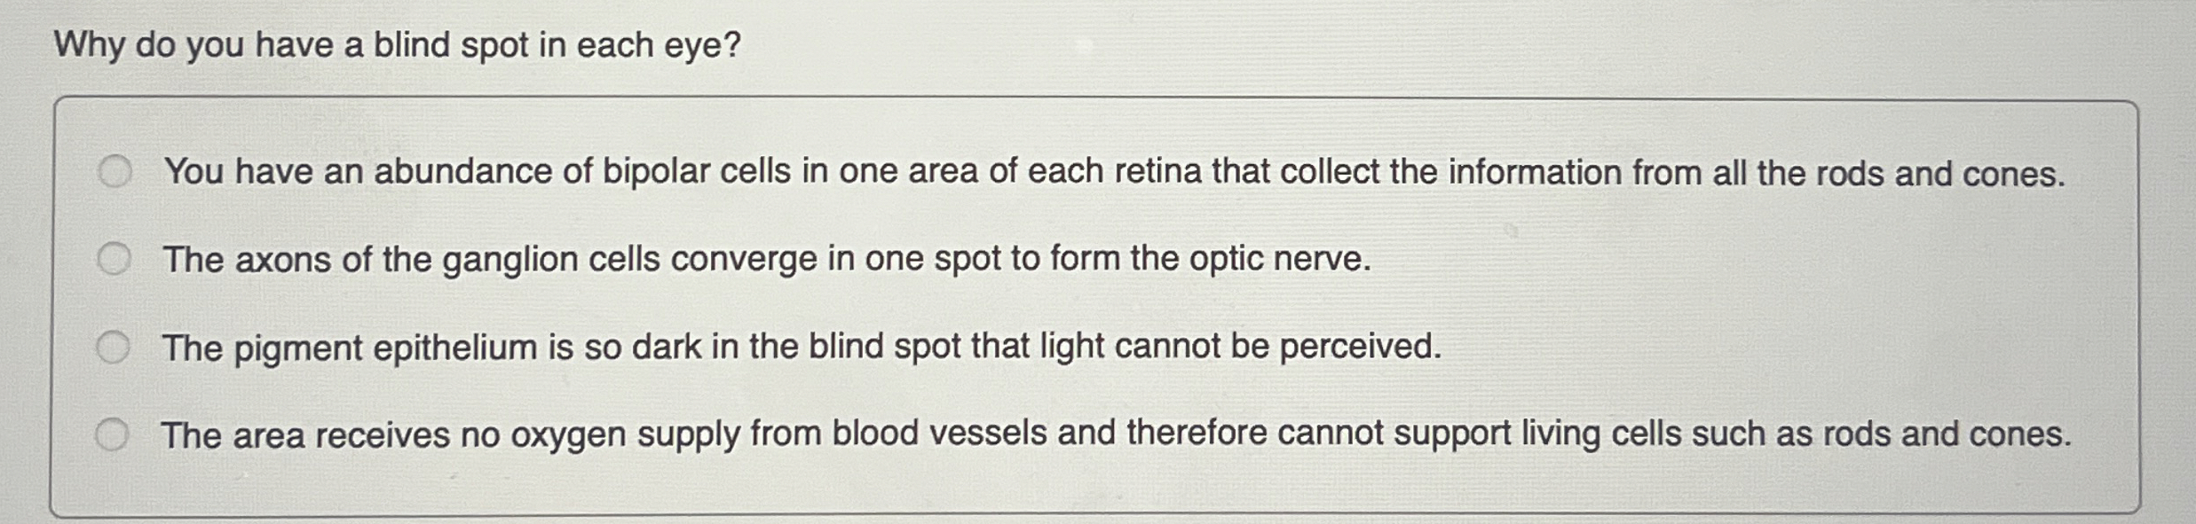Select the radio button for the ganglion cells answer

(x=114, y=260)
